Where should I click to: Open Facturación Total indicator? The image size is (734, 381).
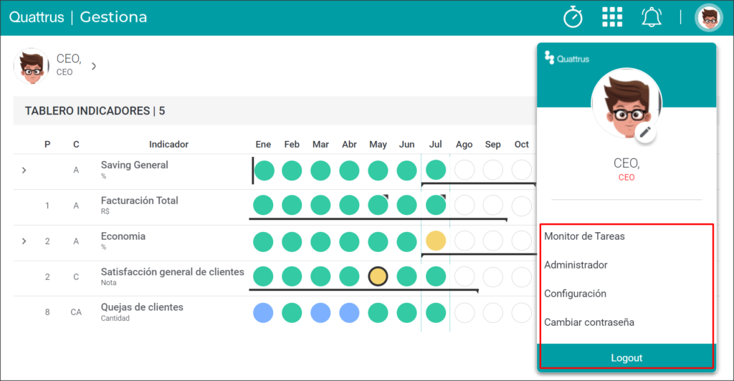[x=140, y=201]
